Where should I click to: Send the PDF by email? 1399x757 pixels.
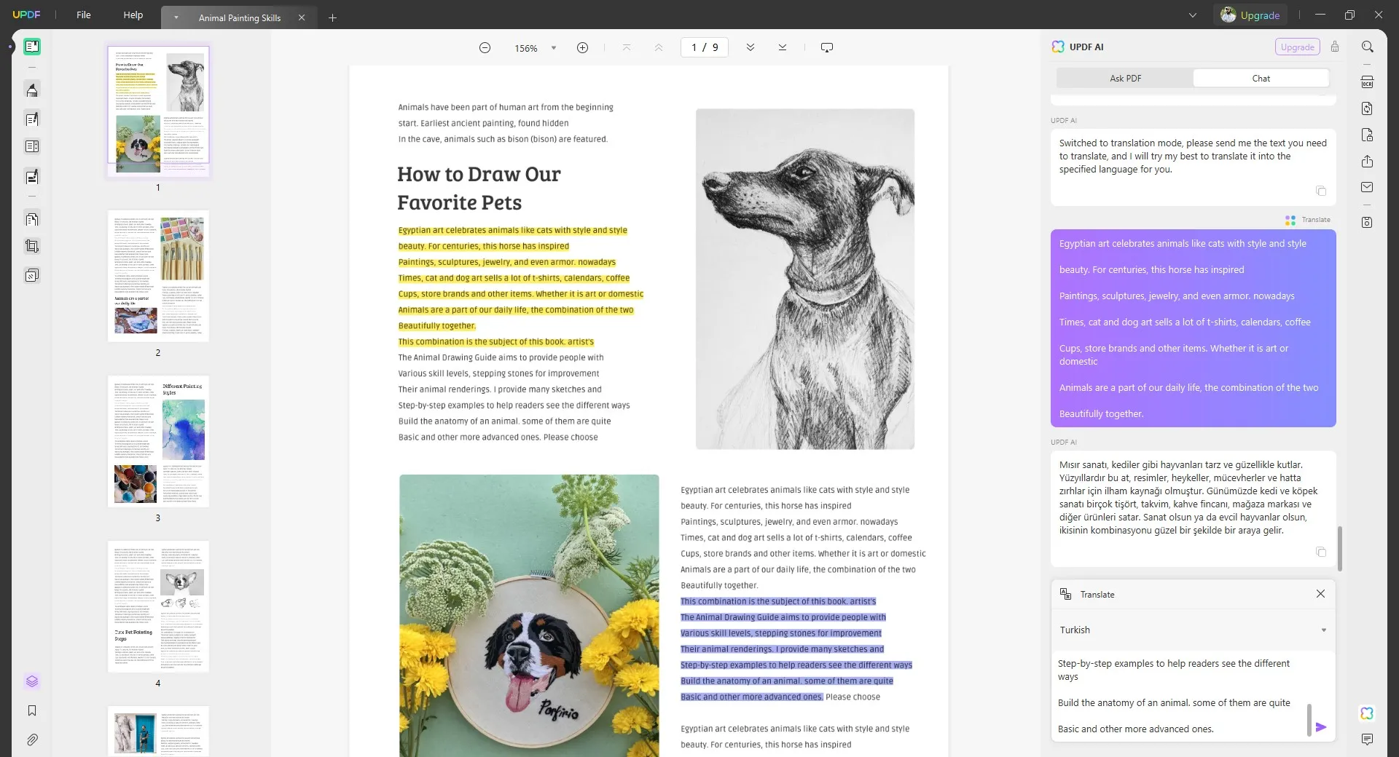1368,187
